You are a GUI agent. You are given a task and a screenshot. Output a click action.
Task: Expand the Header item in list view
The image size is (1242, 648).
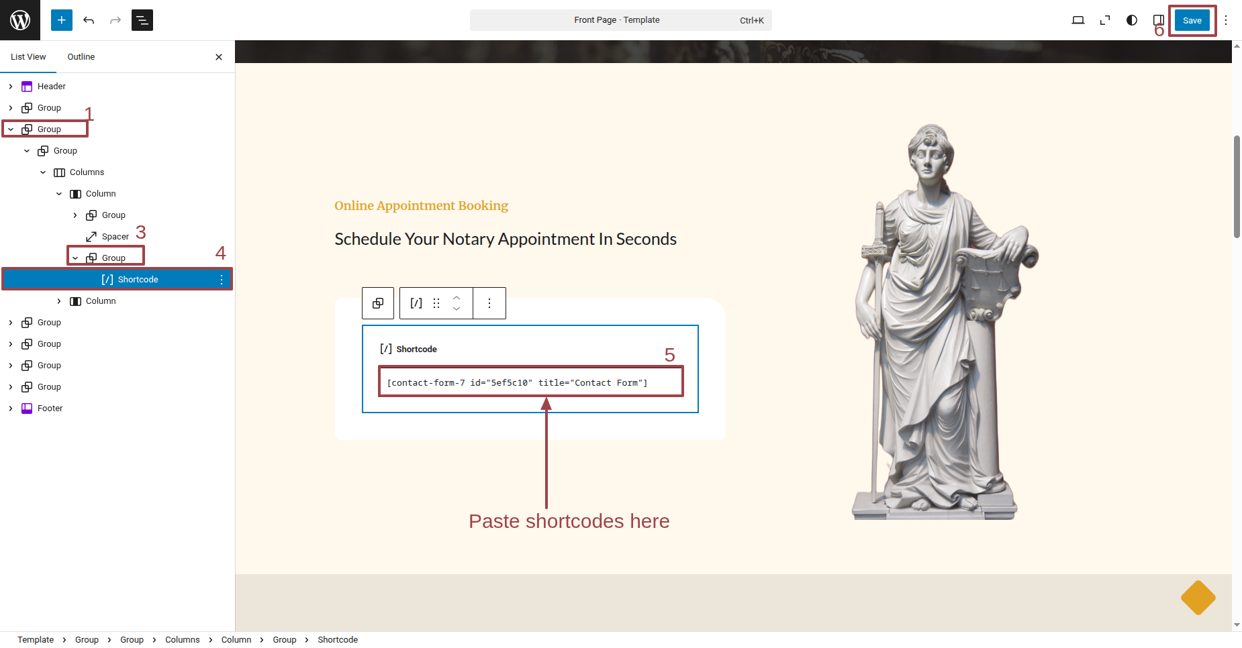point(11,87)
